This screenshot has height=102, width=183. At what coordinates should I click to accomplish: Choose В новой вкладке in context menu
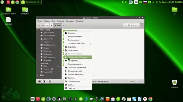78,37
